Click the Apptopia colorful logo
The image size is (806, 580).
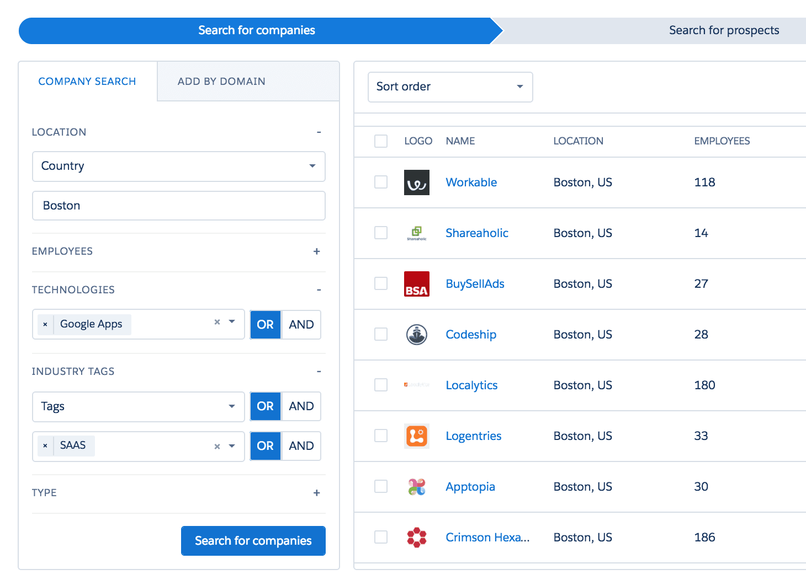[x=417, y=487]
